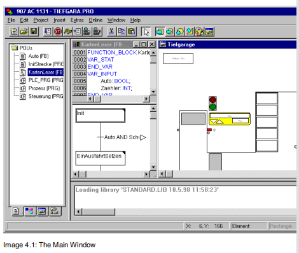The height and width of the screenshot is (253, 299).
Task: Click the 'Zaehler: INT;' declaration line
Action: point(116,88)
